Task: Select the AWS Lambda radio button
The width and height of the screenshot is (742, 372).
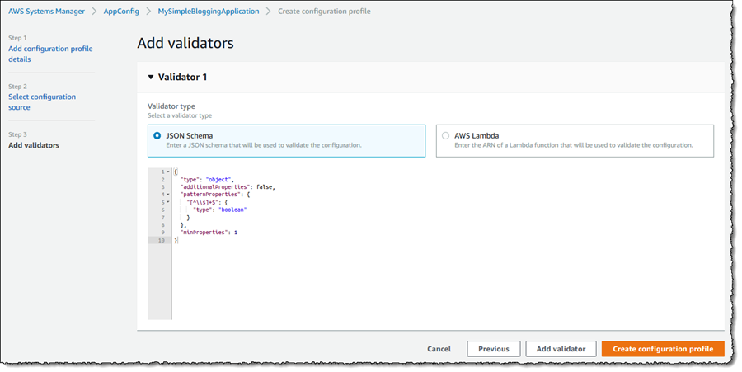Action: coord(445,136)
